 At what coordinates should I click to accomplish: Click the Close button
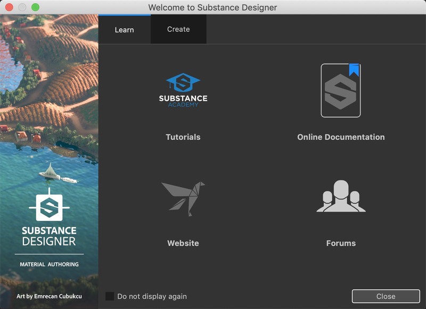point(386,296)
